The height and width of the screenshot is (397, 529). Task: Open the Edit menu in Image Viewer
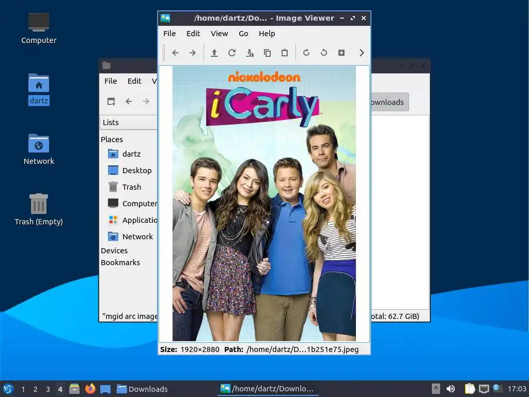[x=193, y=34]
